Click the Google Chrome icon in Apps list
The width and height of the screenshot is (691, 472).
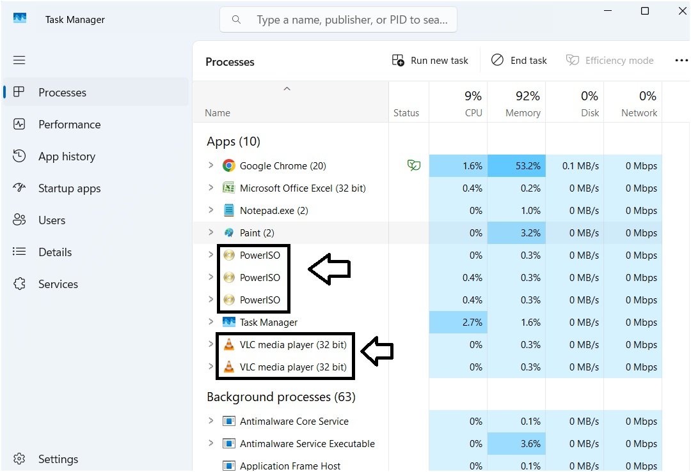tap(228, 166)
